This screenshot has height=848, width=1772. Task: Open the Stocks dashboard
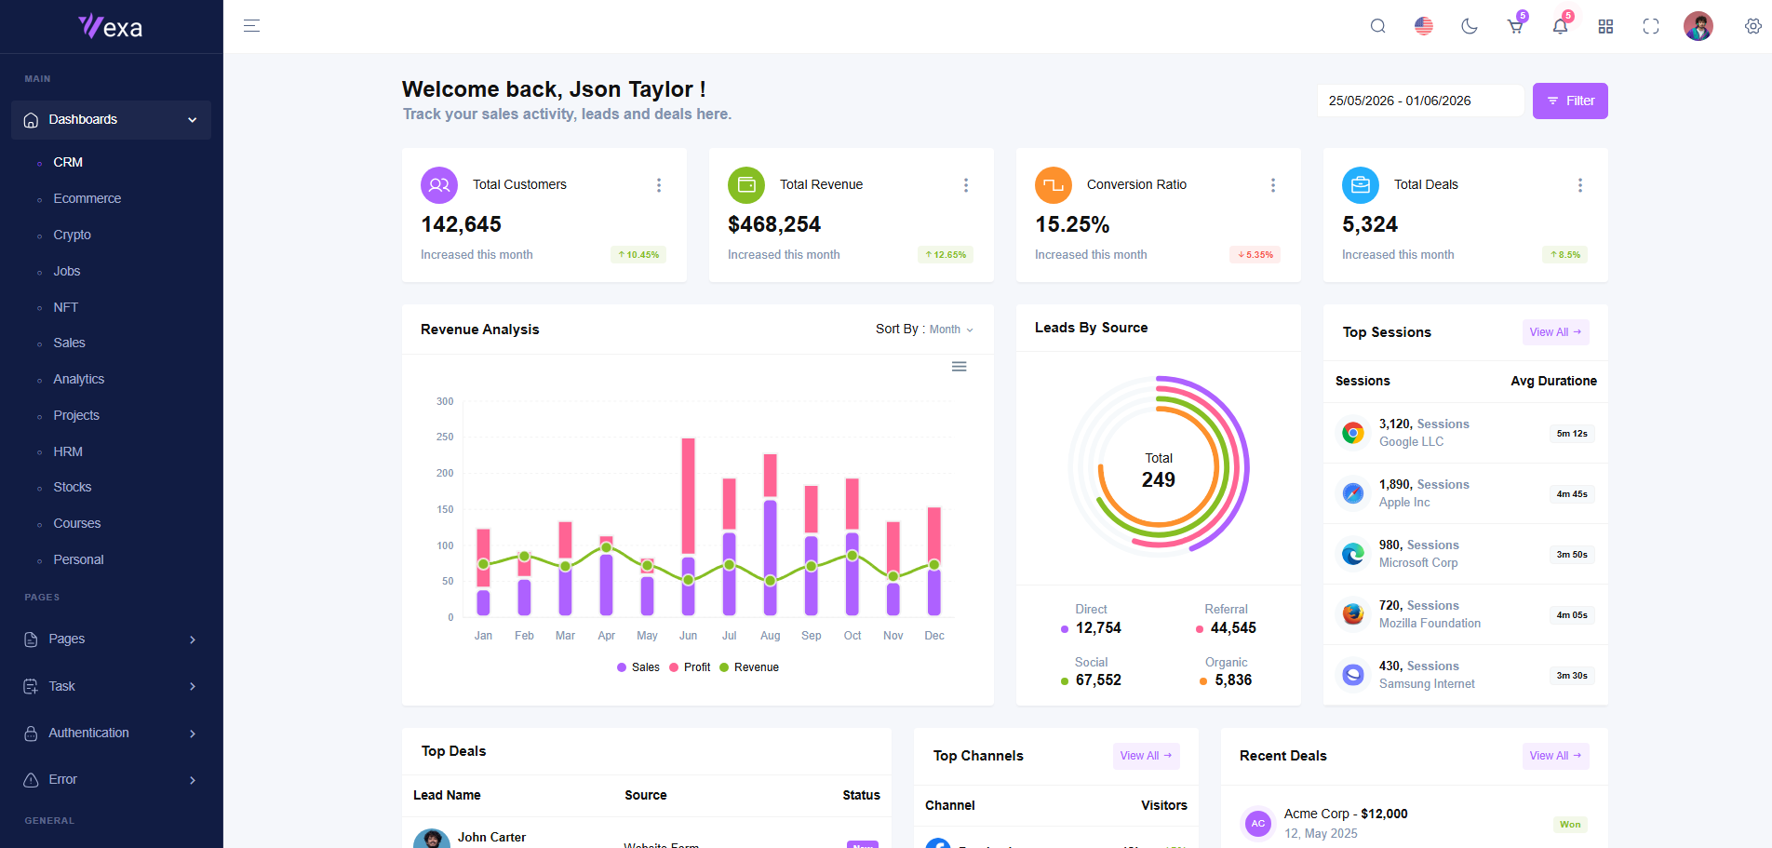[73, 487]
